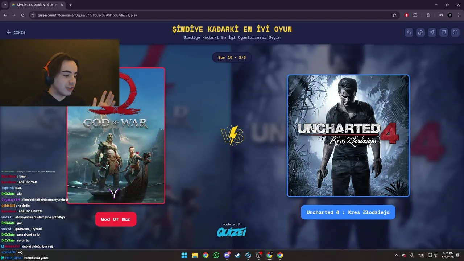Open the Chrome three-dot menu
The height and width of the screenshot is (261, 464).
(459, 15)
